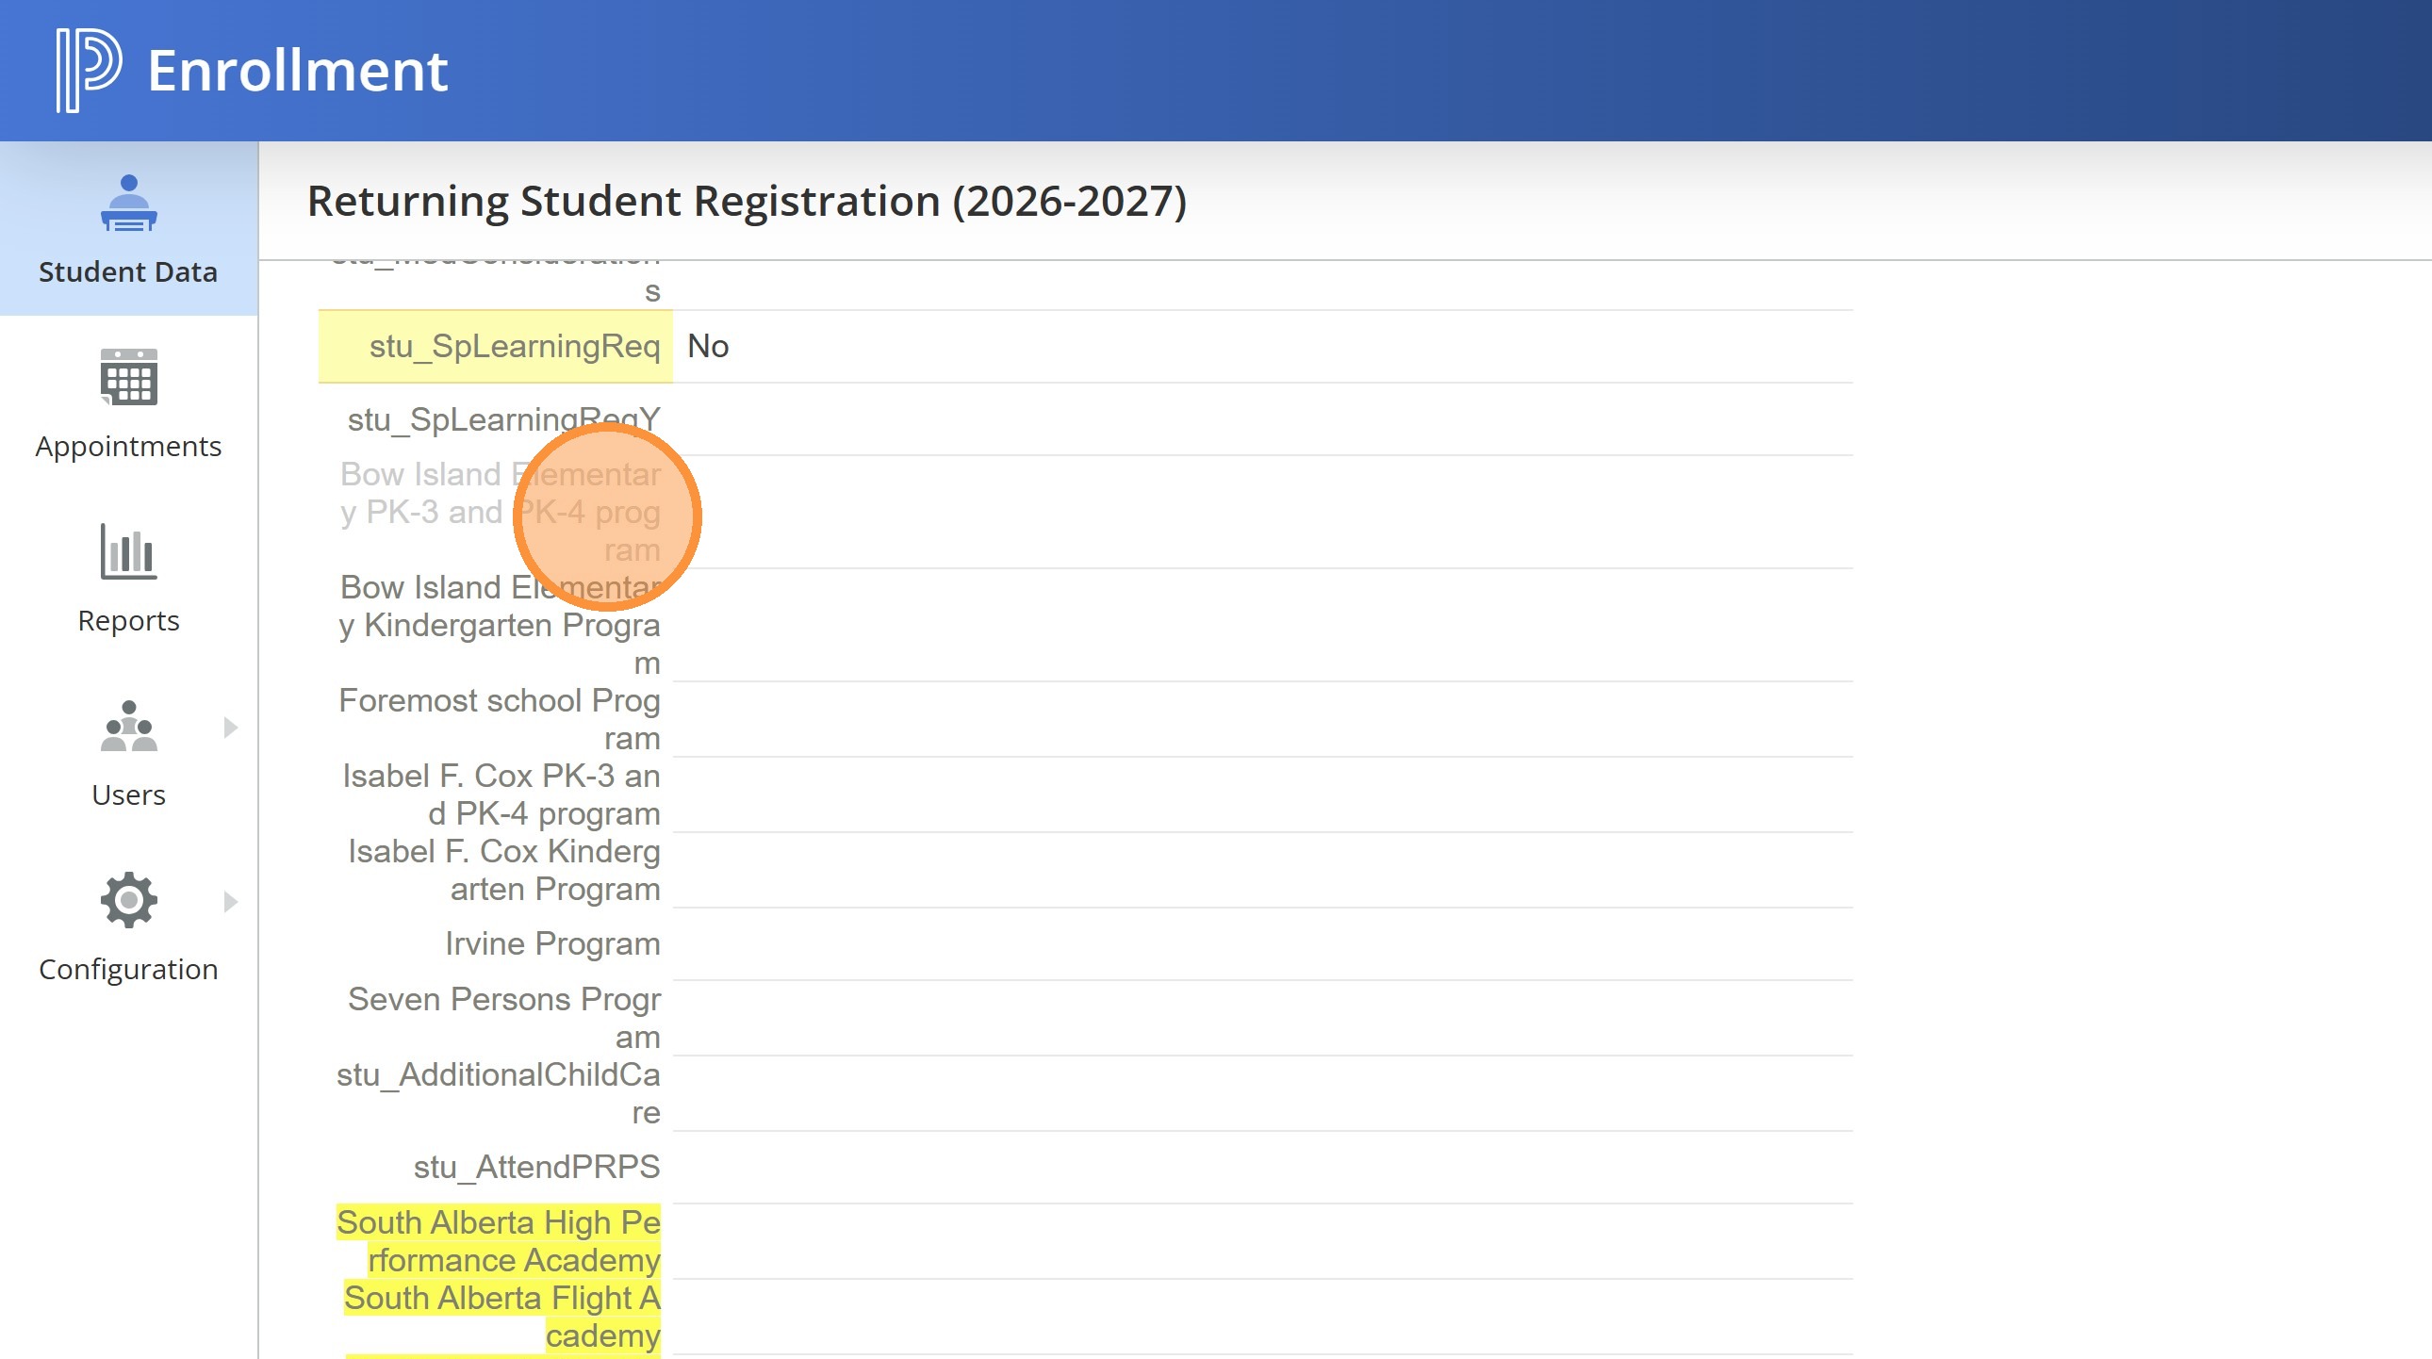Open the Reports bar chart icon

(128, 552)
